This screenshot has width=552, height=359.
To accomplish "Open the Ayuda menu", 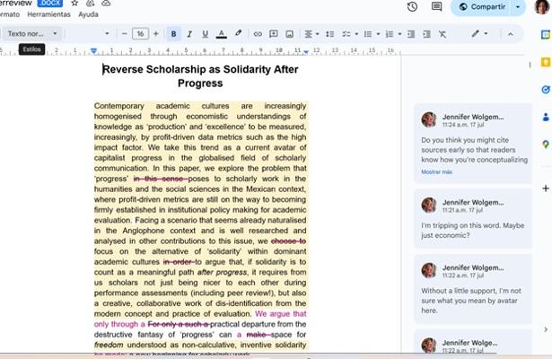I will pos(88,15).
